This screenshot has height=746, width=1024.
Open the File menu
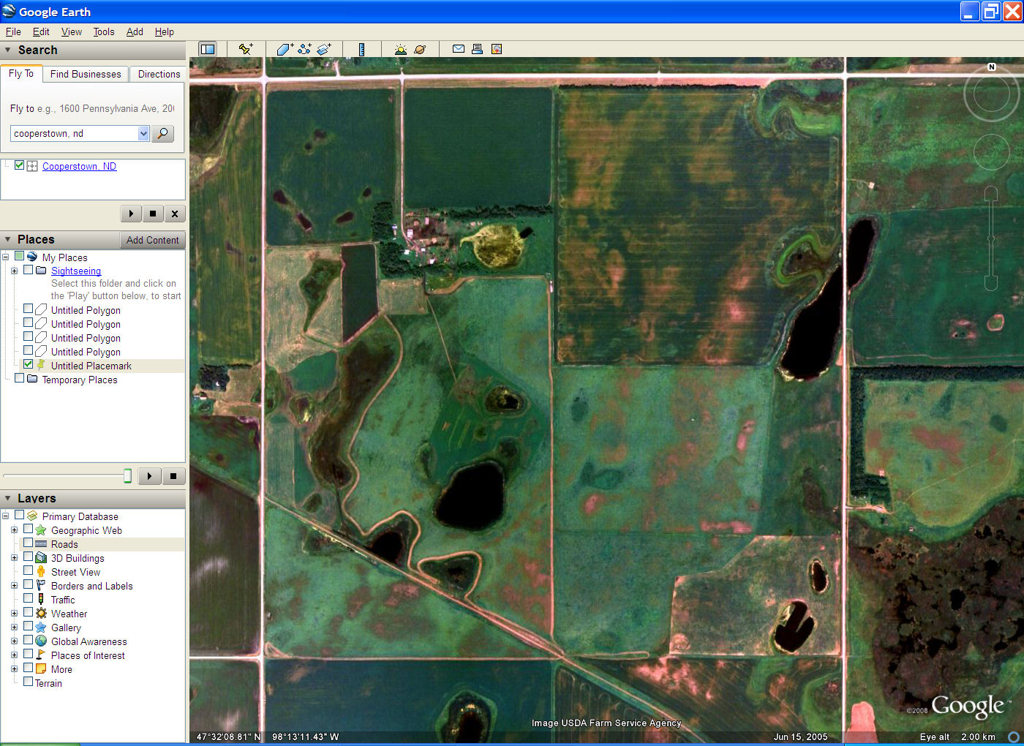(x=13, y=31)
